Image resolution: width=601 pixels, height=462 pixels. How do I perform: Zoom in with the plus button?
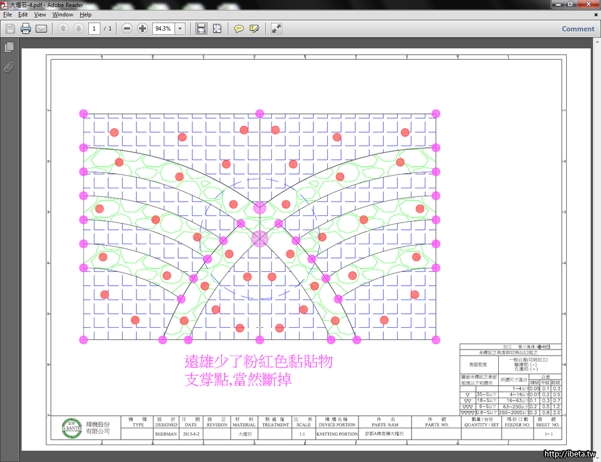(142, 28)
